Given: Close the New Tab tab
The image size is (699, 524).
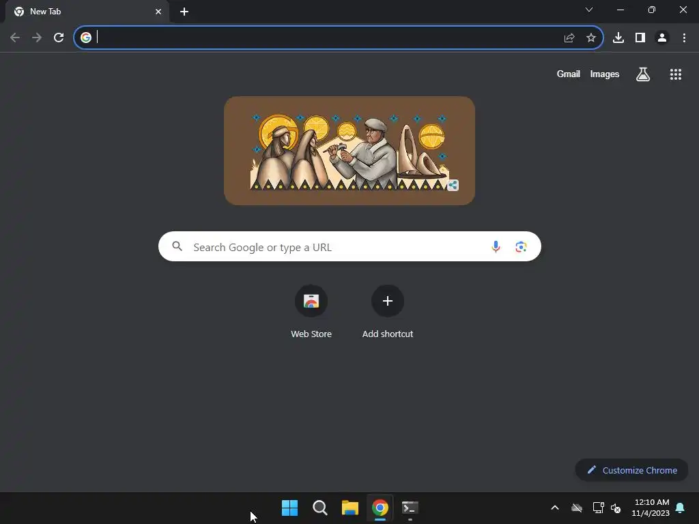Looking at the screenshot, I should coord(158,12).
